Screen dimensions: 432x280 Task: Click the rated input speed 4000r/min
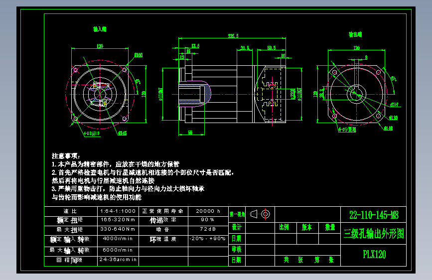tap(118, 238)
